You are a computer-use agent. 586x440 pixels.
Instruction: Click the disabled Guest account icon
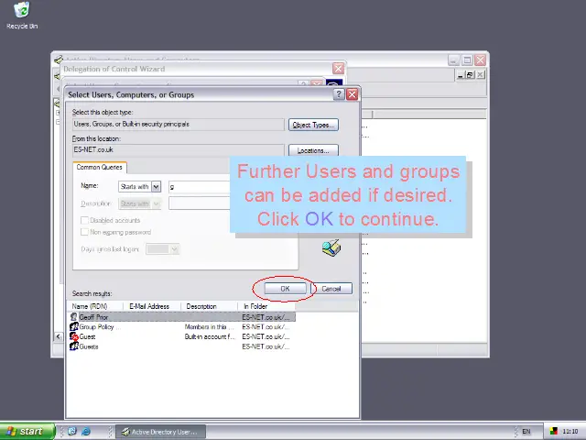(x=73, y=336)
